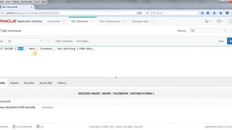Click the Find Tables button

(x=82, y=41)
